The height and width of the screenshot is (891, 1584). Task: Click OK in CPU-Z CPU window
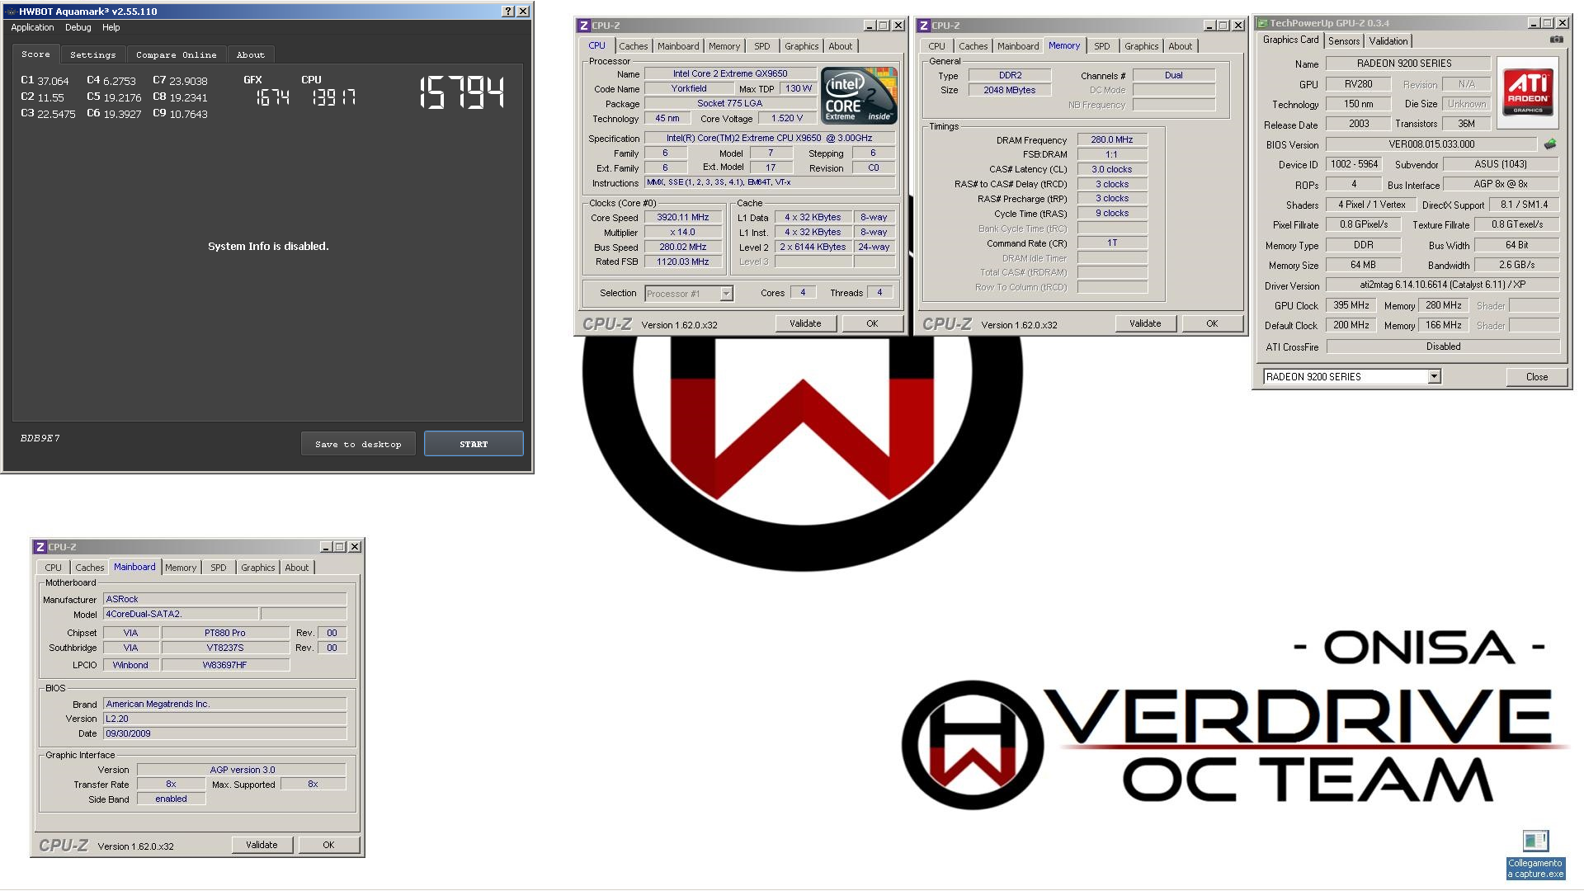click(872, 323)
